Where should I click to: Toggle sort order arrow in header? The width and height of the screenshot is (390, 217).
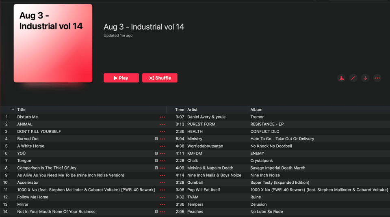[x=13, y=110]
